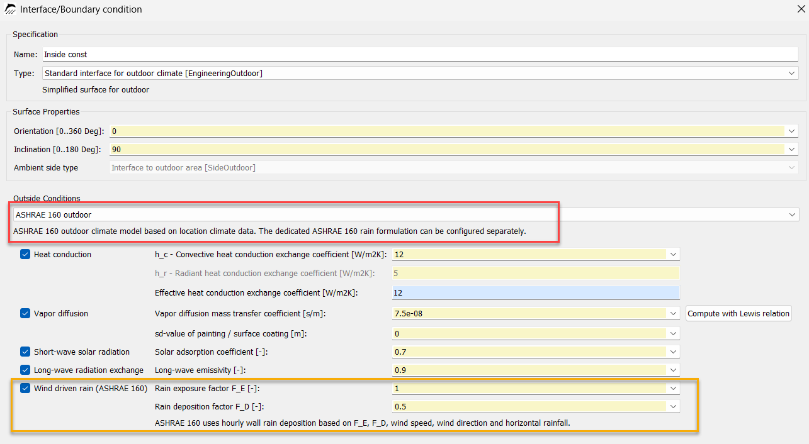Viewport: 809px width, 444px height.
Task: Open the interface Type dropdown
Action: 792,74
